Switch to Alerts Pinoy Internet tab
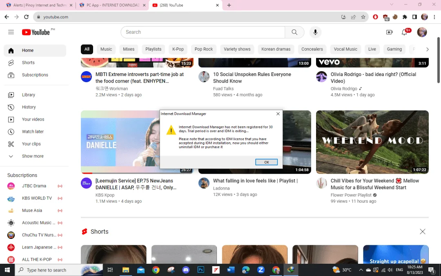The image size is (441, 276). [39, 5]
